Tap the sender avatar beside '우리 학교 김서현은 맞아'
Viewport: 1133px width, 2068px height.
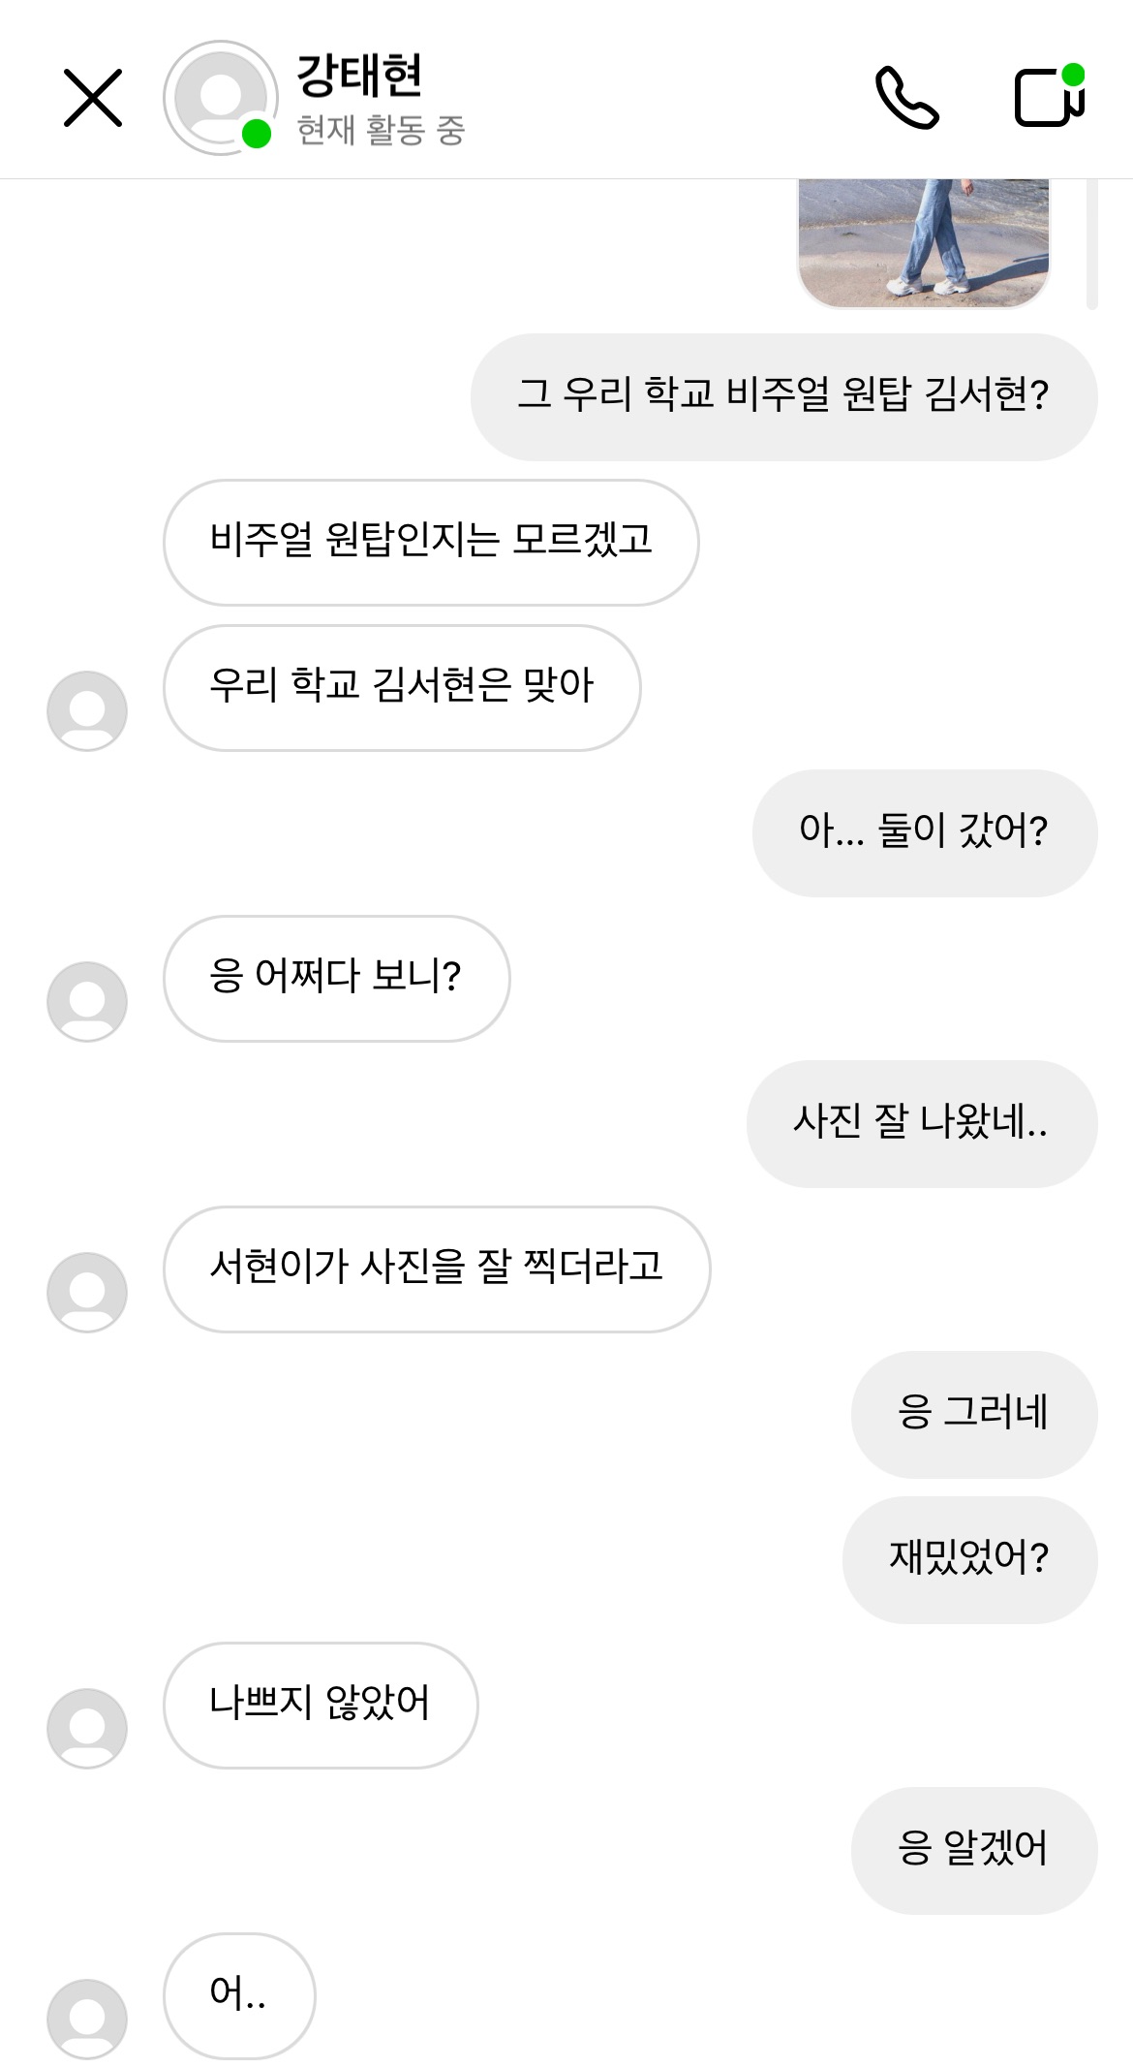pos(87,710)
